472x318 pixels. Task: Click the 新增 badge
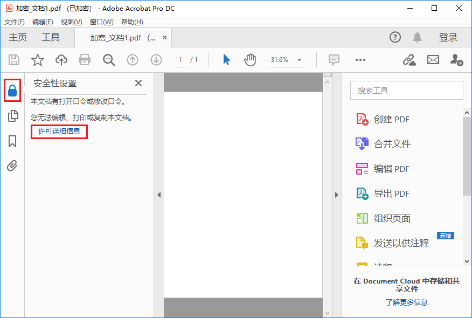click(x=446, y=236)
